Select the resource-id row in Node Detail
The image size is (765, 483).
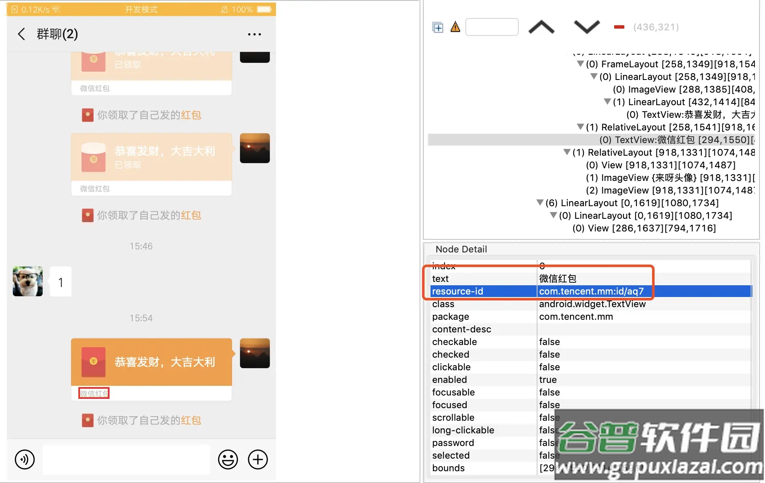pos(590,291)
